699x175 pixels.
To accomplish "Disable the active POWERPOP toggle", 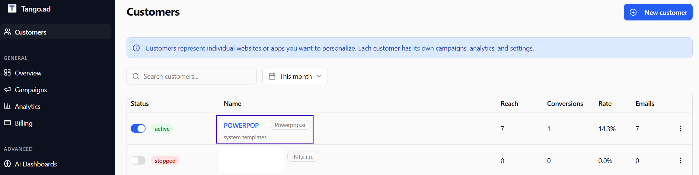I will click(138, 129).
